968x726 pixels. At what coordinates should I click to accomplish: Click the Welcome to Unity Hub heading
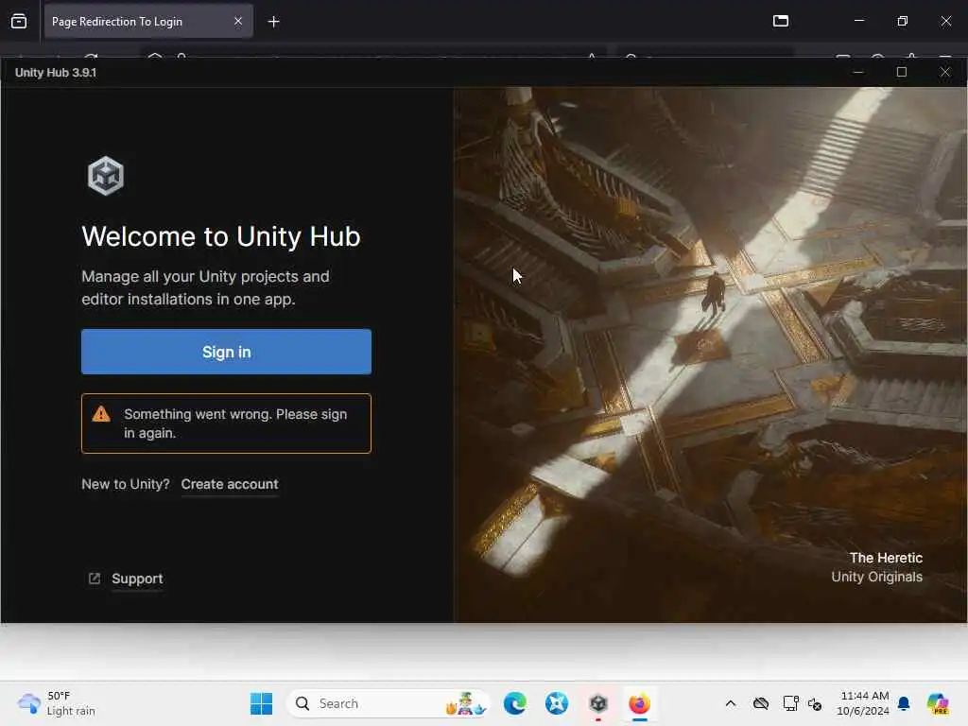[x=221, y=236]
